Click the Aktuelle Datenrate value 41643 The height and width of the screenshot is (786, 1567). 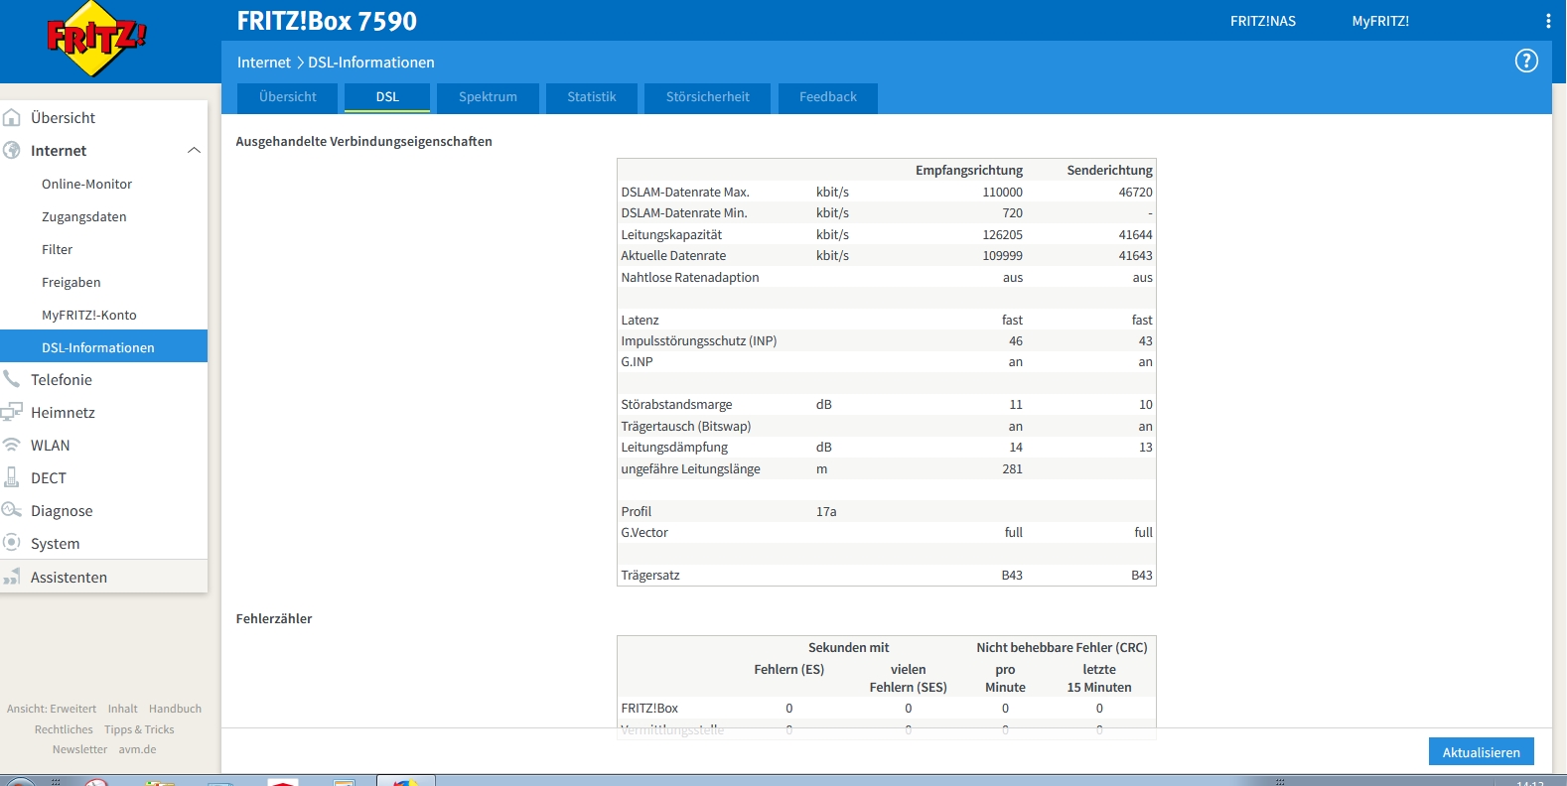pyautogui.click(x=1135, y=256)
